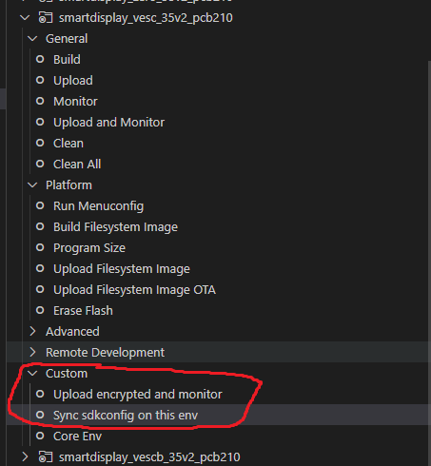Collapse the Custom tasks group

pos(32,374)
